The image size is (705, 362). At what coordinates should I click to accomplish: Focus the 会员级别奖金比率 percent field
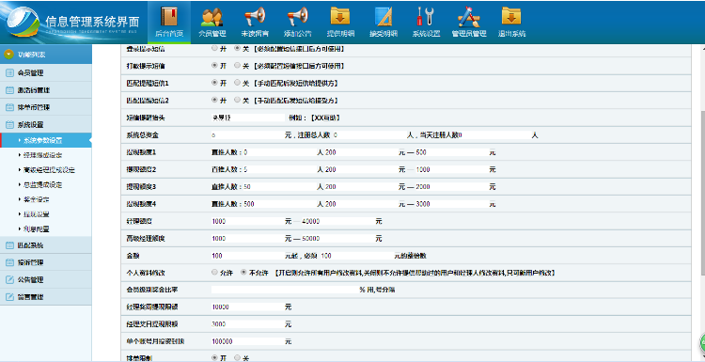tap(285, 290)
